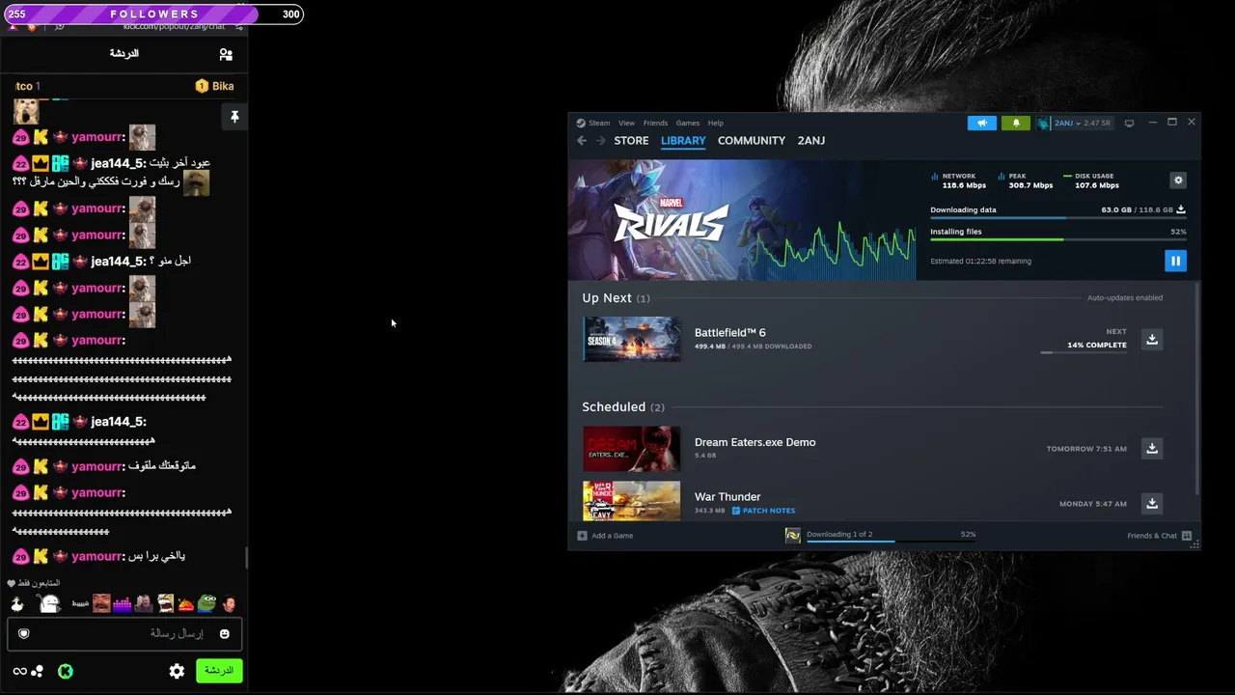Click the Downloading 1 of 2 status
The width and height of the screenshot is (1235, 695).
839,535
